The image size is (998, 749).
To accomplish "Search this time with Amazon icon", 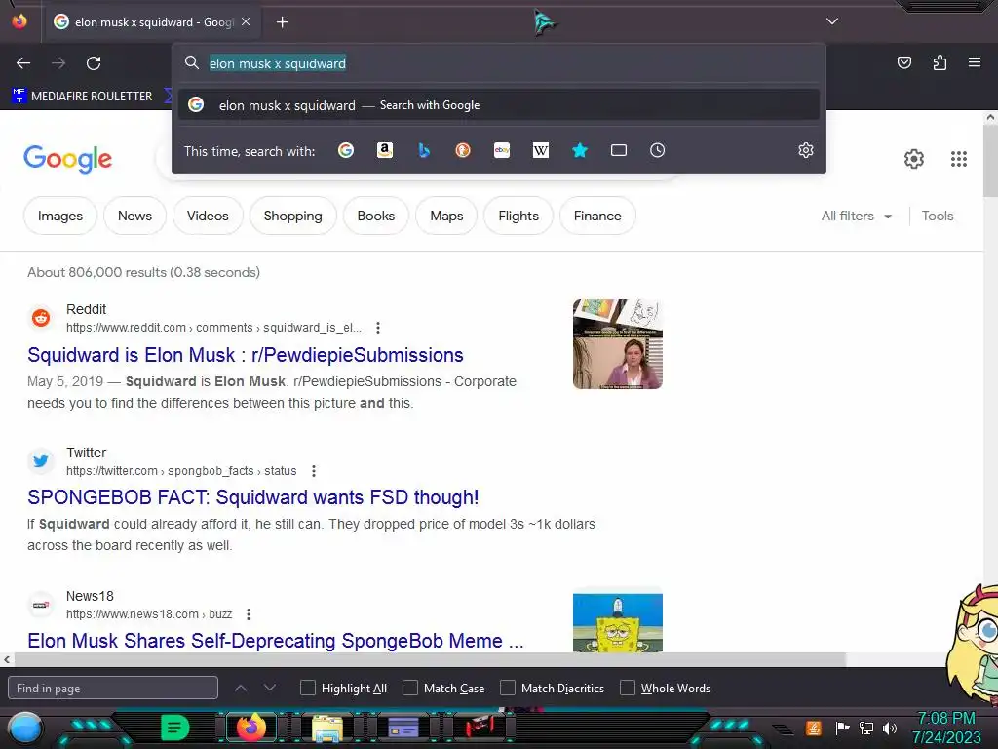I will click(x=384, y=150).
